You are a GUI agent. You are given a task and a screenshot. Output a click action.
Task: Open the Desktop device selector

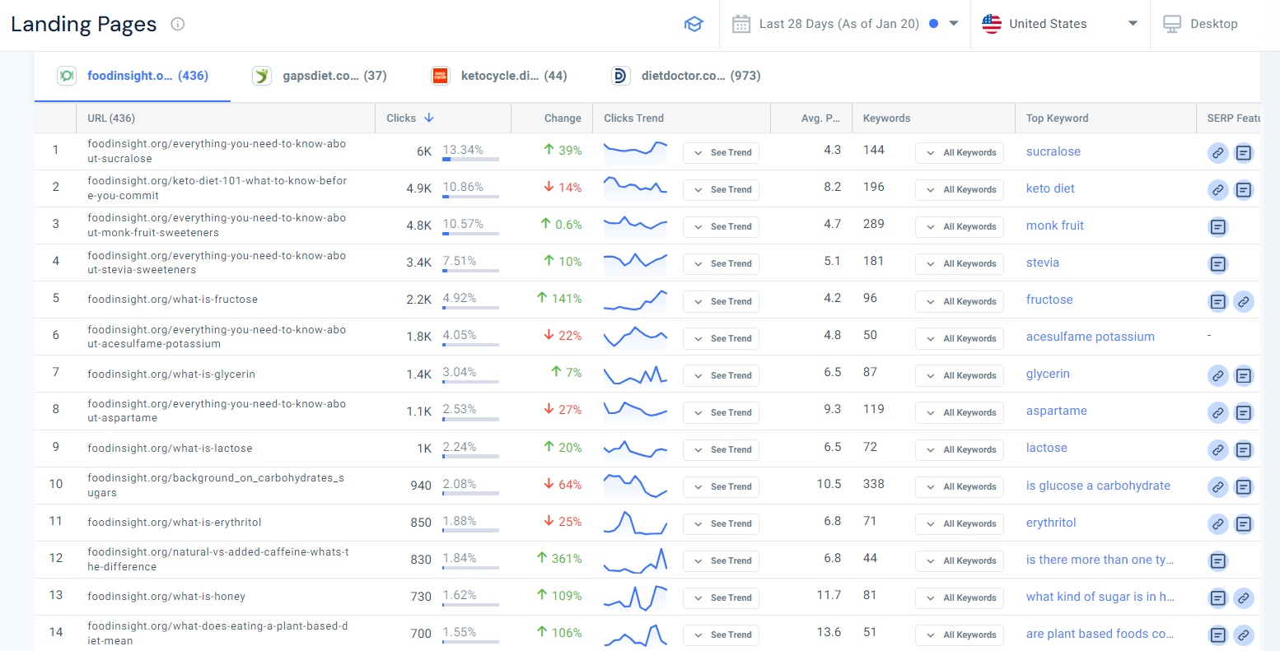tap(1201, 24)
